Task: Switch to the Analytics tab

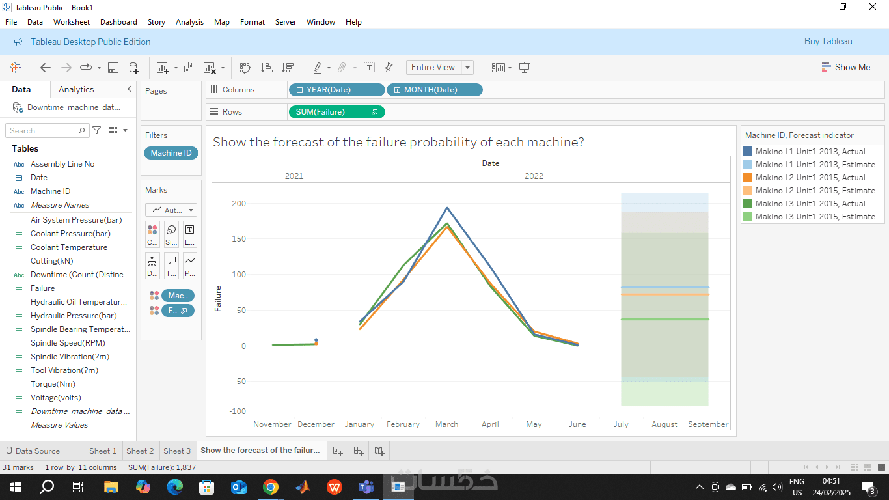Action: click(76, 90)
